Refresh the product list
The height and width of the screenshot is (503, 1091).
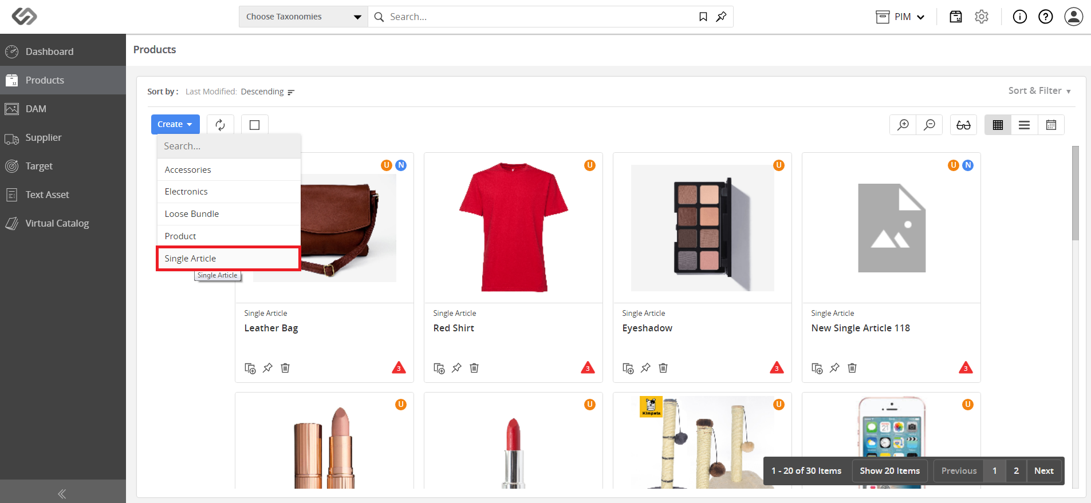[220, 125]
